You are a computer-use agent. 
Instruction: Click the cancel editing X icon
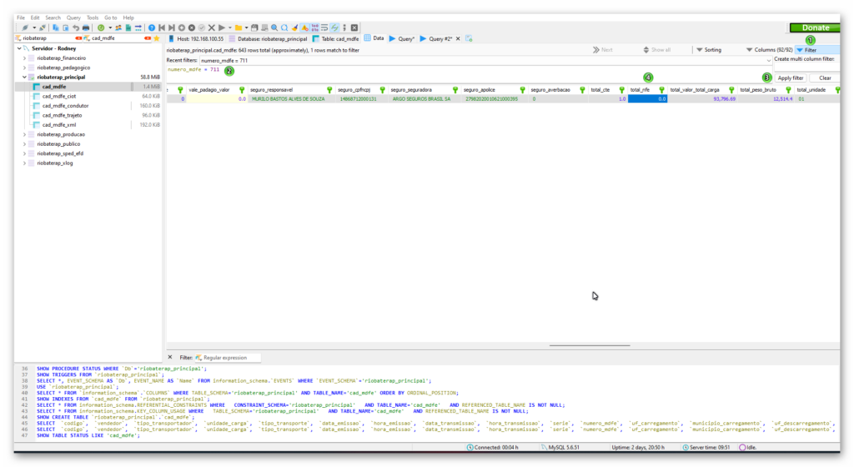tap(211, 28)
